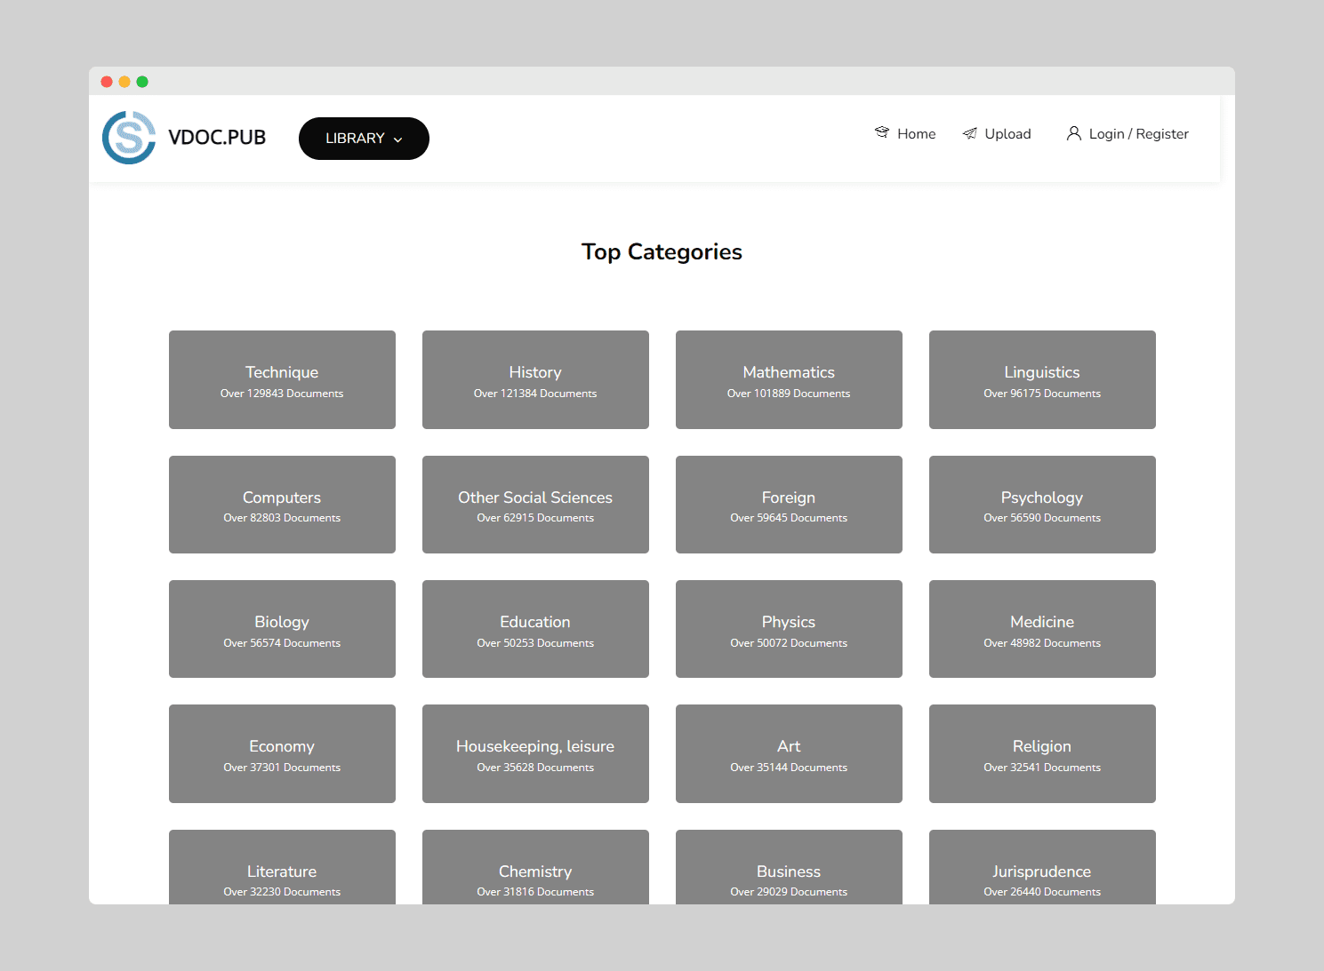Image resolution: width=1324 pixels, height=971 pixels.
Task: Browse the Mathematics category
Action: [x=789, y=380]
